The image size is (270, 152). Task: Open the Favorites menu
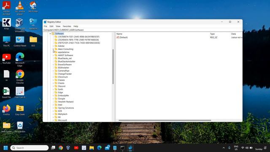(x=67, y=26)
